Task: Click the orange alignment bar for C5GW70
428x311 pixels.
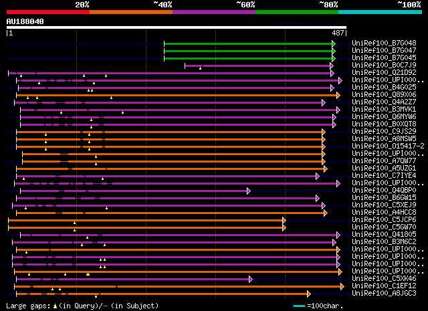Action: (x=146, y=227)
